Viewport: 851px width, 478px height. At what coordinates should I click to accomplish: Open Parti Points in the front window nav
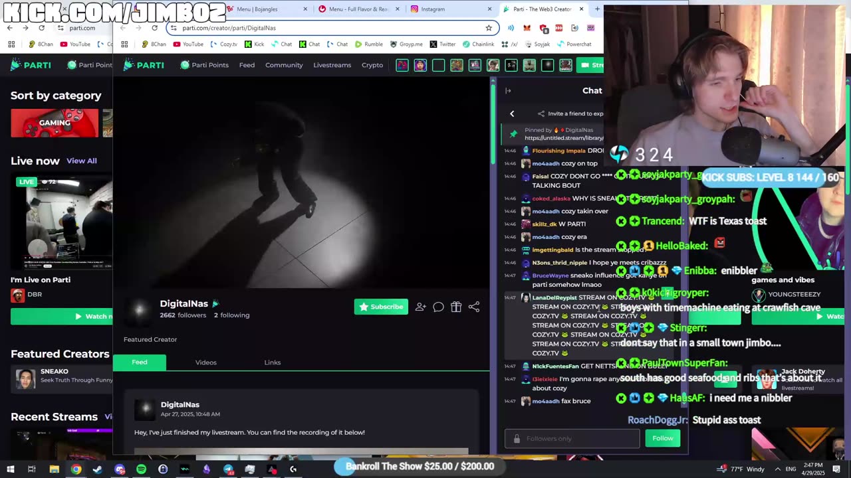(204, 65)
